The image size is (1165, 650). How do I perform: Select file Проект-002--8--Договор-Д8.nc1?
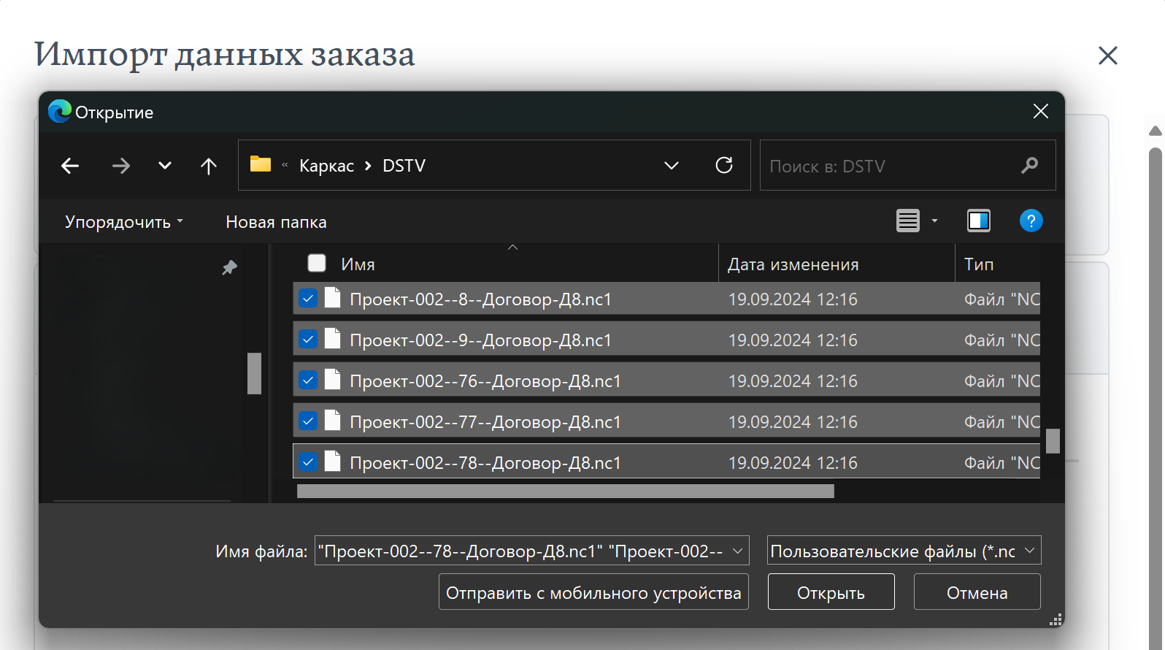(x=480, y=299)
